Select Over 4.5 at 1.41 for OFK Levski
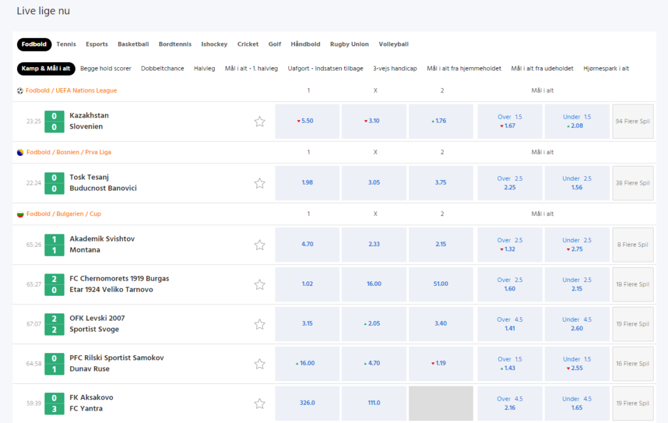 pos(510,324)
